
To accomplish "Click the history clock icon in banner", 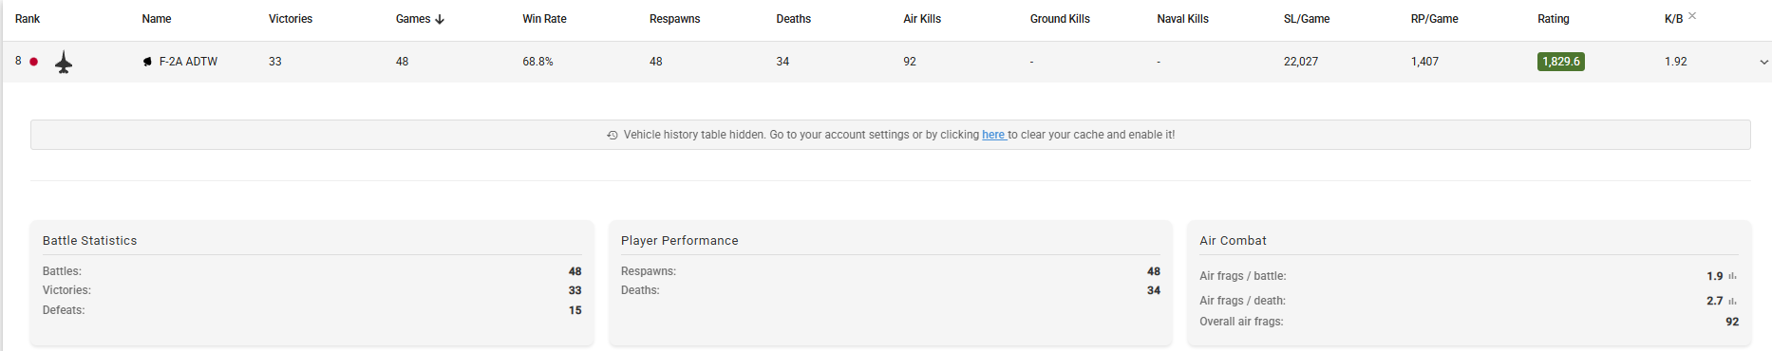I will (613, 136).
